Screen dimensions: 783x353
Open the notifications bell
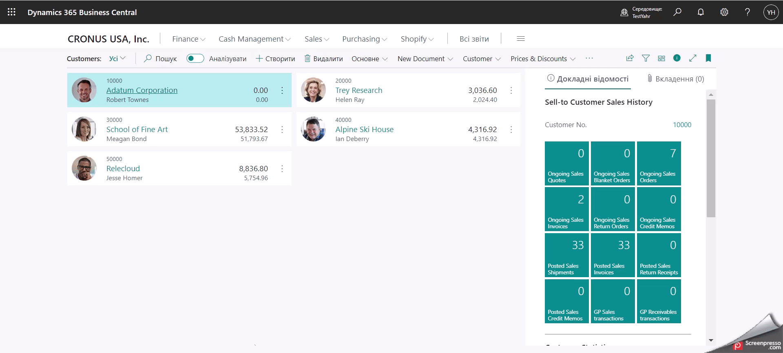coord(701,12)
